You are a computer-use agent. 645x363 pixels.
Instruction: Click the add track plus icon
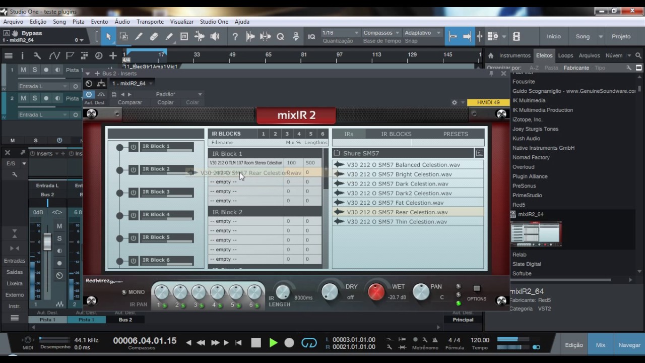[113, 55]
